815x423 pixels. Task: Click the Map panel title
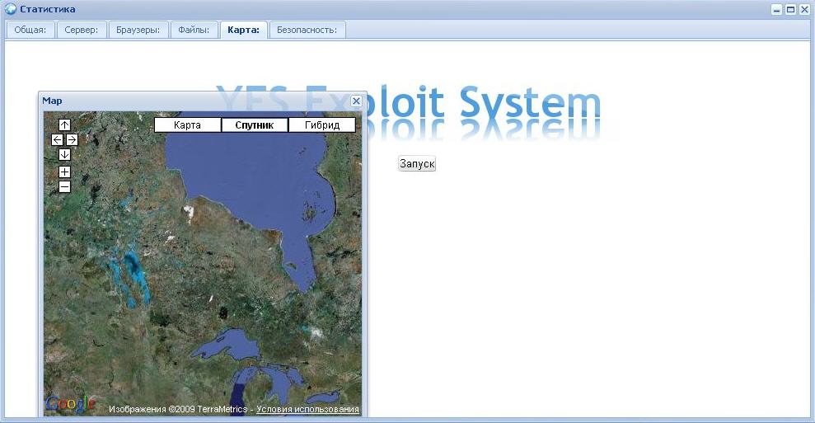click(x=52, y=101)
